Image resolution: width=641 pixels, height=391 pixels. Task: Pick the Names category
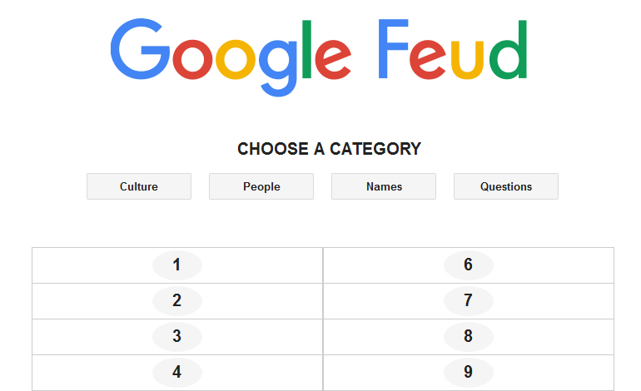tap(384, 186)
